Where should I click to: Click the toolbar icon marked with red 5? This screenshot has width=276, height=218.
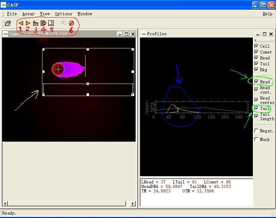[51, 23]
